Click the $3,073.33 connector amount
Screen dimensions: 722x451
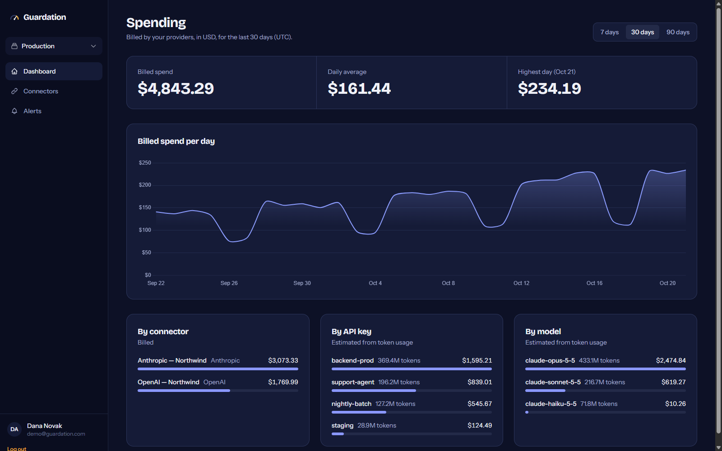[283, 360]
